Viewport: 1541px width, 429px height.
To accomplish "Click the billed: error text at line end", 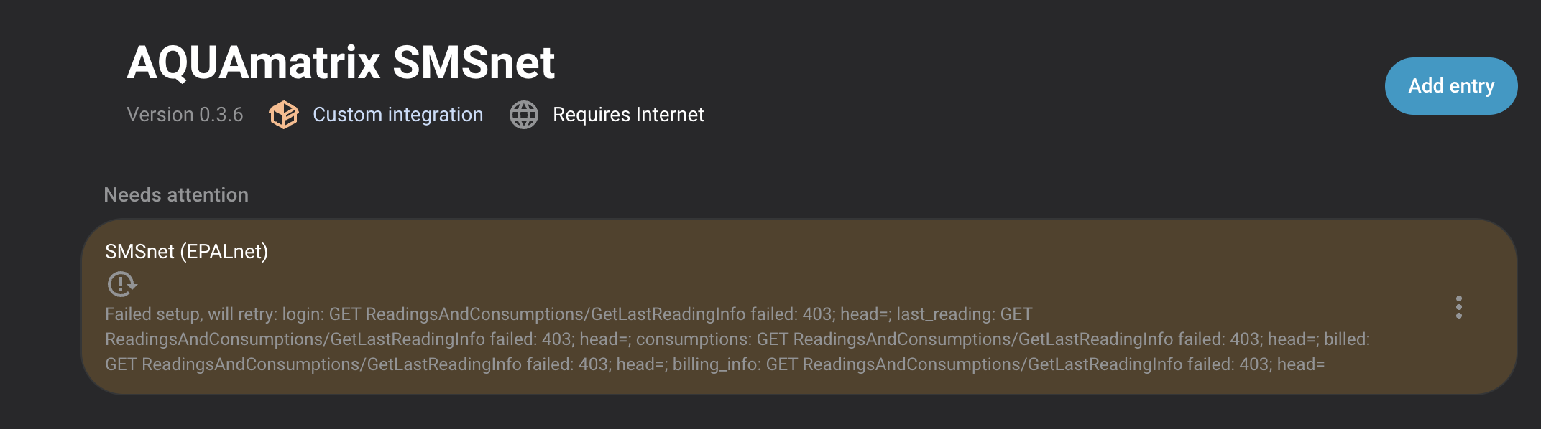I will 1347,339.
